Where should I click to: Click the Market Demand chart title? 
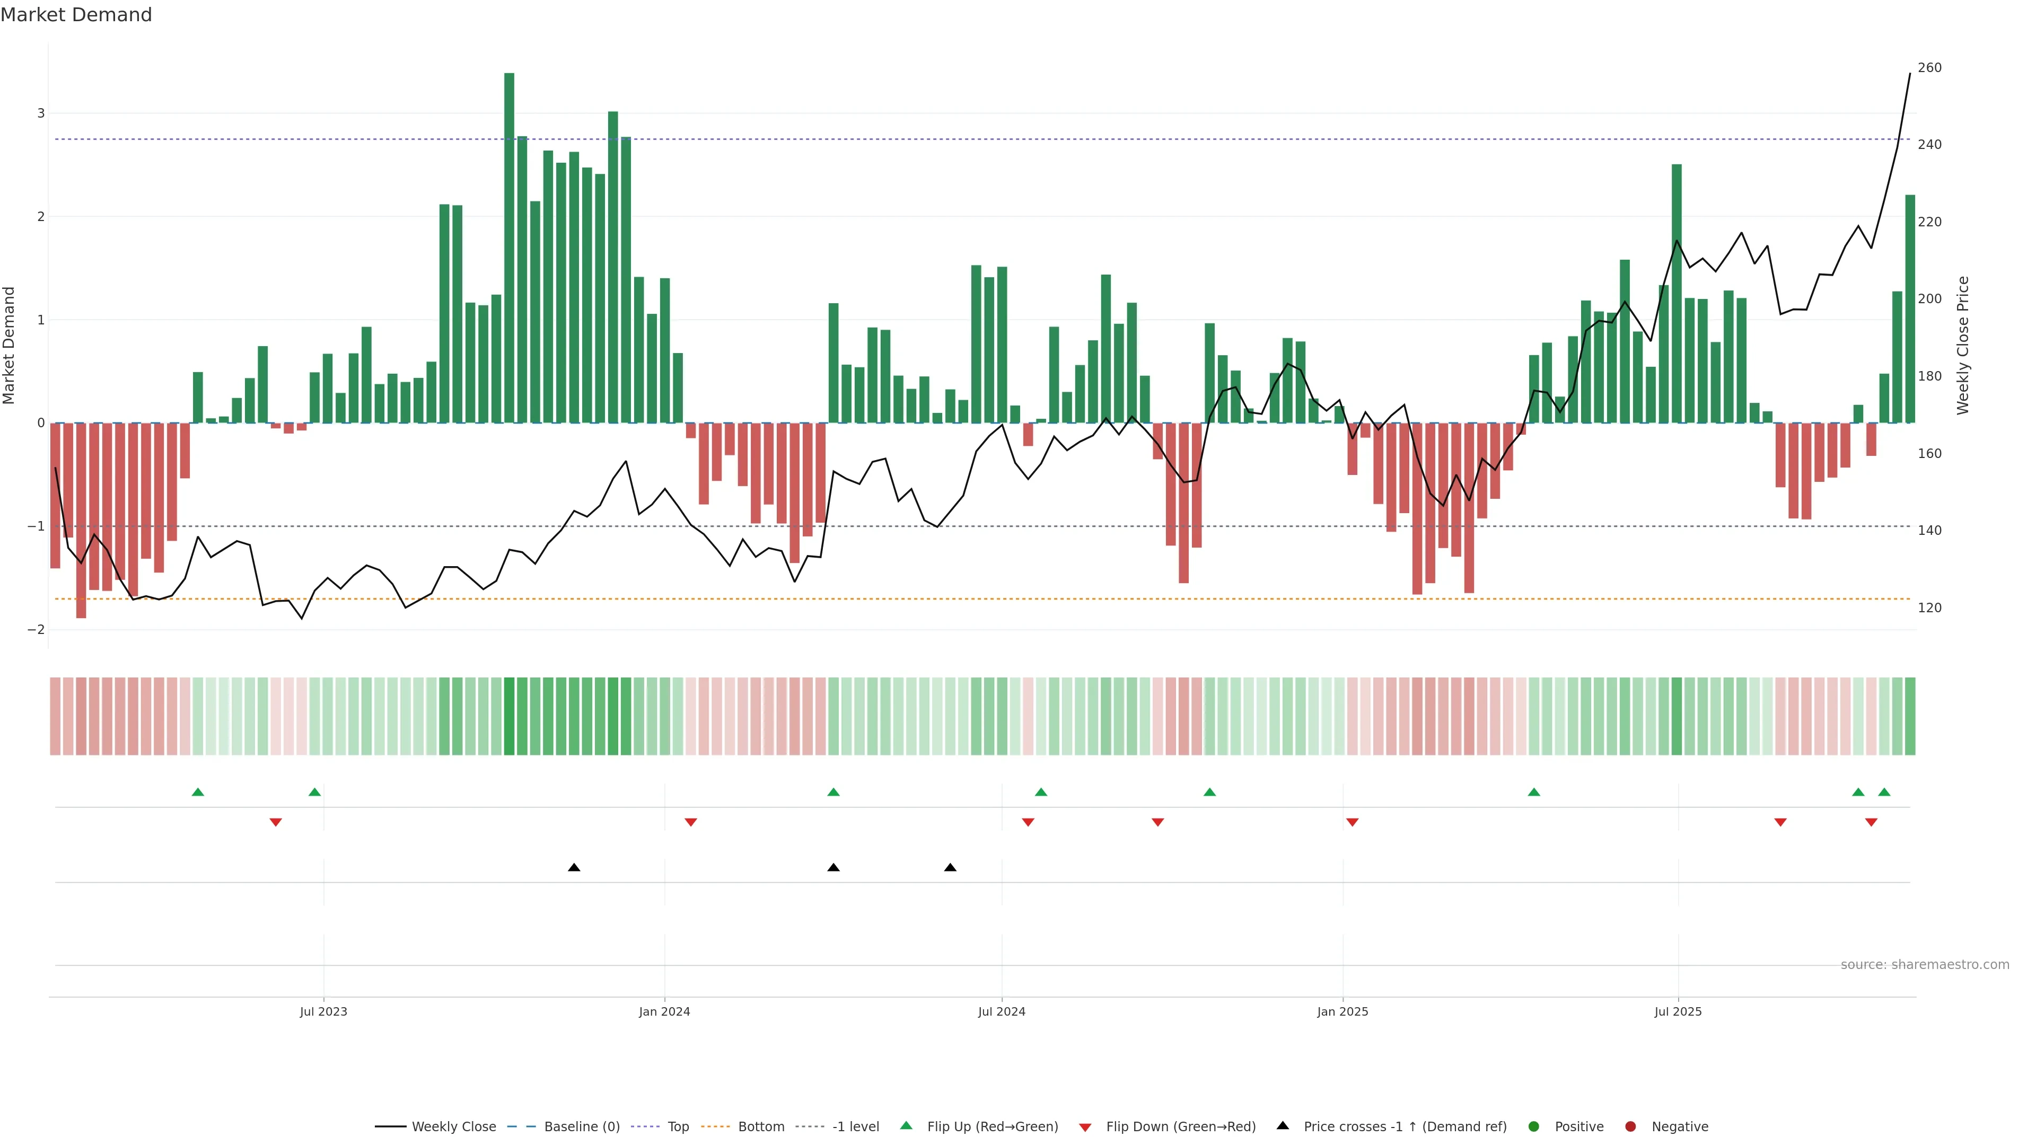pyautogui.click(x=76, y=15)
